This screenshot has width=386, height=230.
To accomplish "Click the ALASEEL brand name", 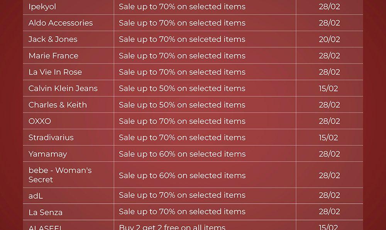I will click(46, 227).
